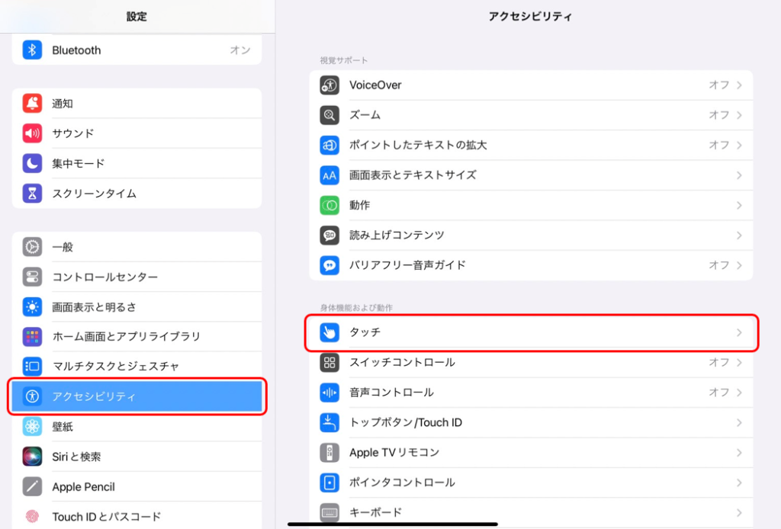Expand VoiceOver row chevron
The width and height of the screenshot is (781, 529).
point(739,85)
